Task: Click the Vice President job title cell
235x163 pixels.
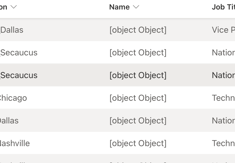Action: click(223, 30)
